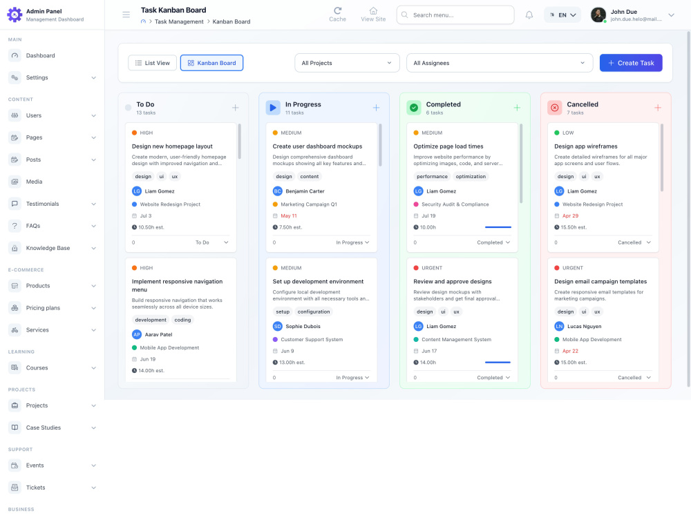Add task with In Progress plus icon
Screen dimensions: 691x518
coord(376,108)
